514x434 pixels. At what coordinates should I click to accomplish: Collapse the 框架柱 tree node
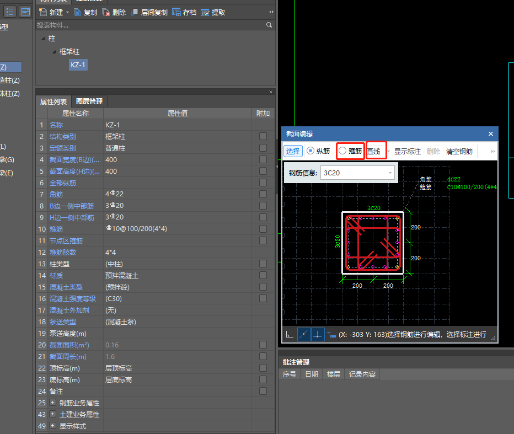54,52
